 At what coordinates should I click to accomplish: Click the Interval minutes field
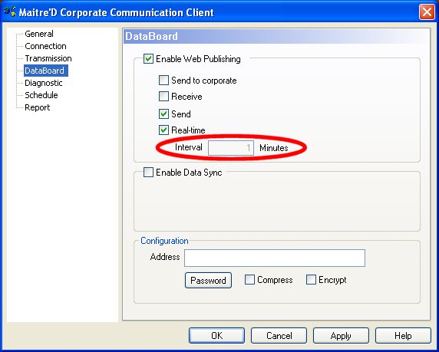(231, 148)
